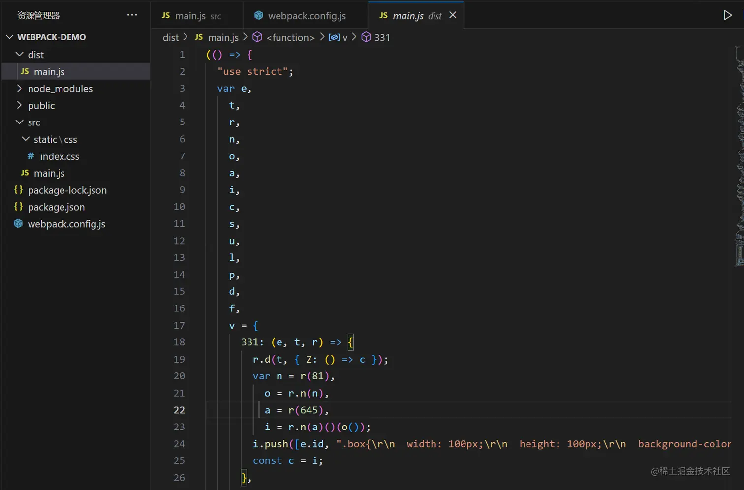744x490 pixels.
Task: Click line number 1 in the gutter
Action: (x=182, y=55)
